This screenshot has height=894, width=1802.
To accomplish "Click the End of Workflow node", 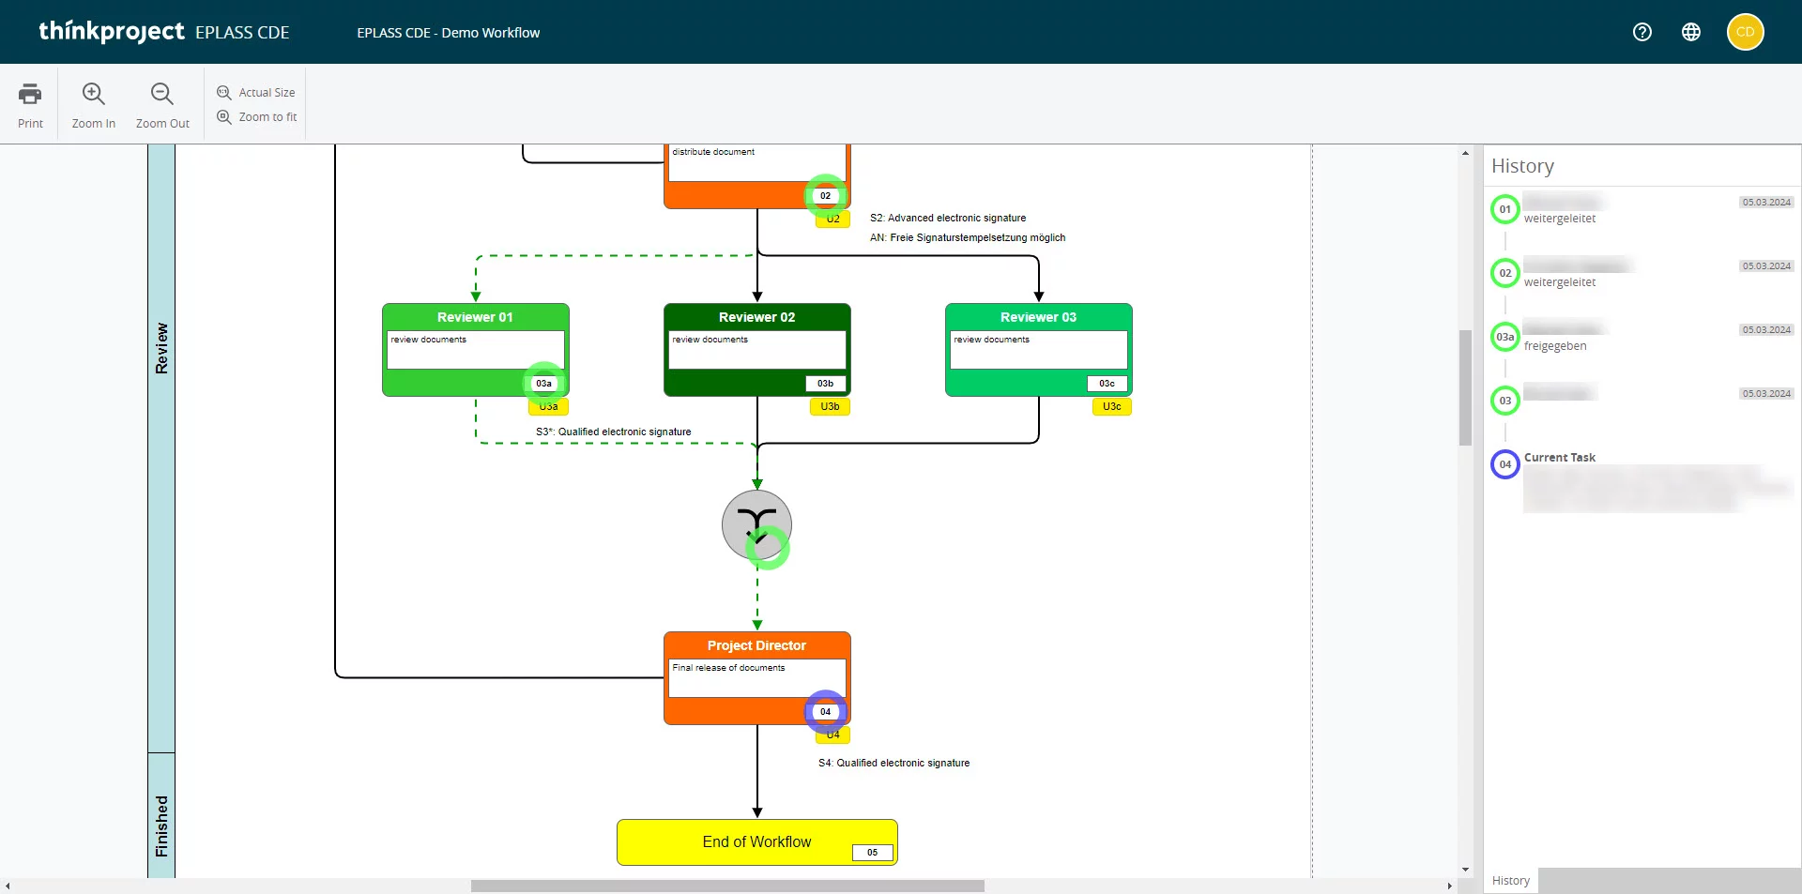I will pos(756,842).
